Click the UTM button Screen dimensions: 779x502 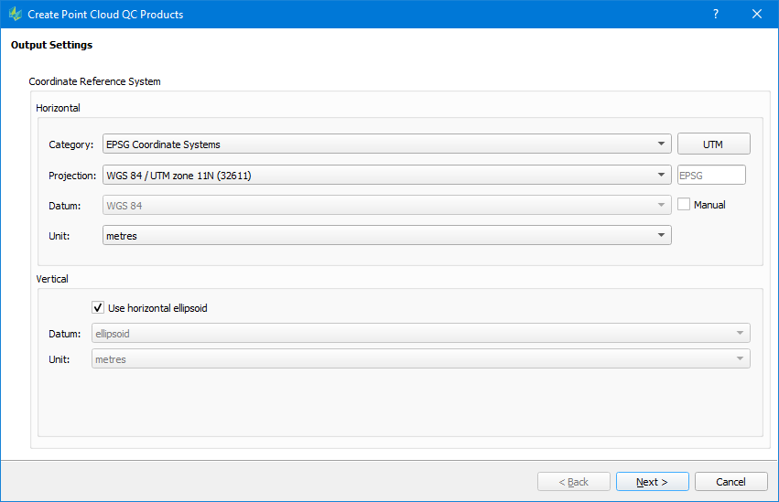tap(713, 144)
